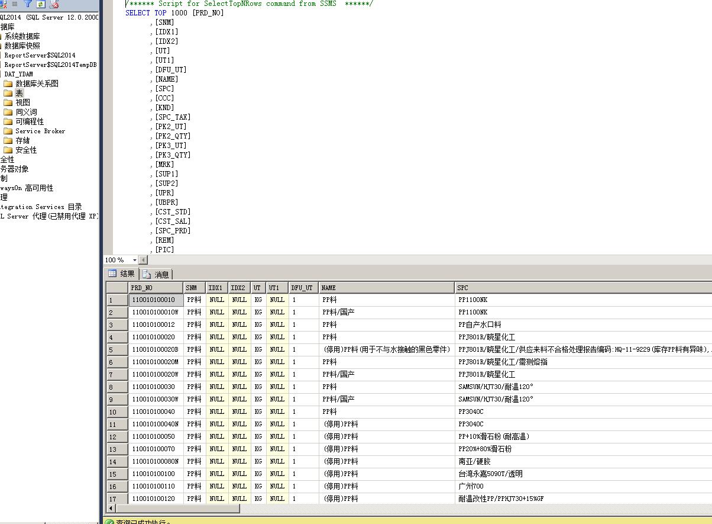Click the gray stop icon in Object Explorer
The height and width of the screenshot is (524, 712).
pyautogui.click(x=15, y=4)
